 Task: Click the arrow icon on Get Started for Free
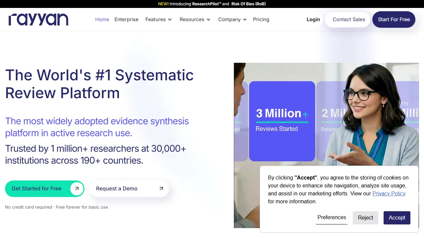(77, 189)
